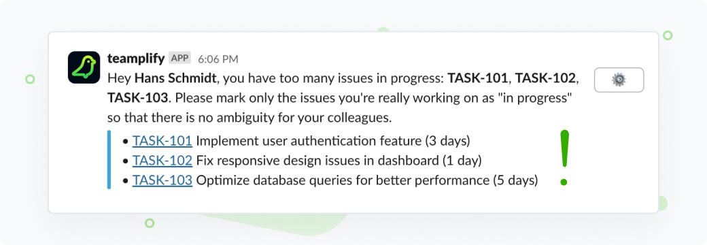Click the APP badge next to teamplify
This screenshot has width=707, height=245.
point(180,59)
